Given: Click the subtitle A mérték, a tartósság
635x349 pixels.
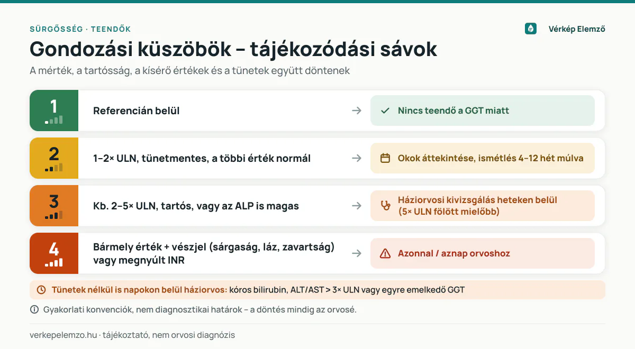Looking at the screenshot, I should (190, 70).
